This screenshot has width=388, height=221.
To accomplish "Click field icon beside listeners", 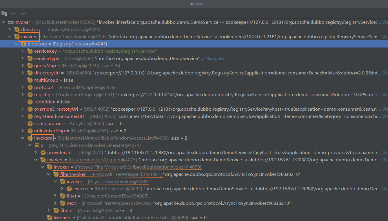I will tap(50, 218).
